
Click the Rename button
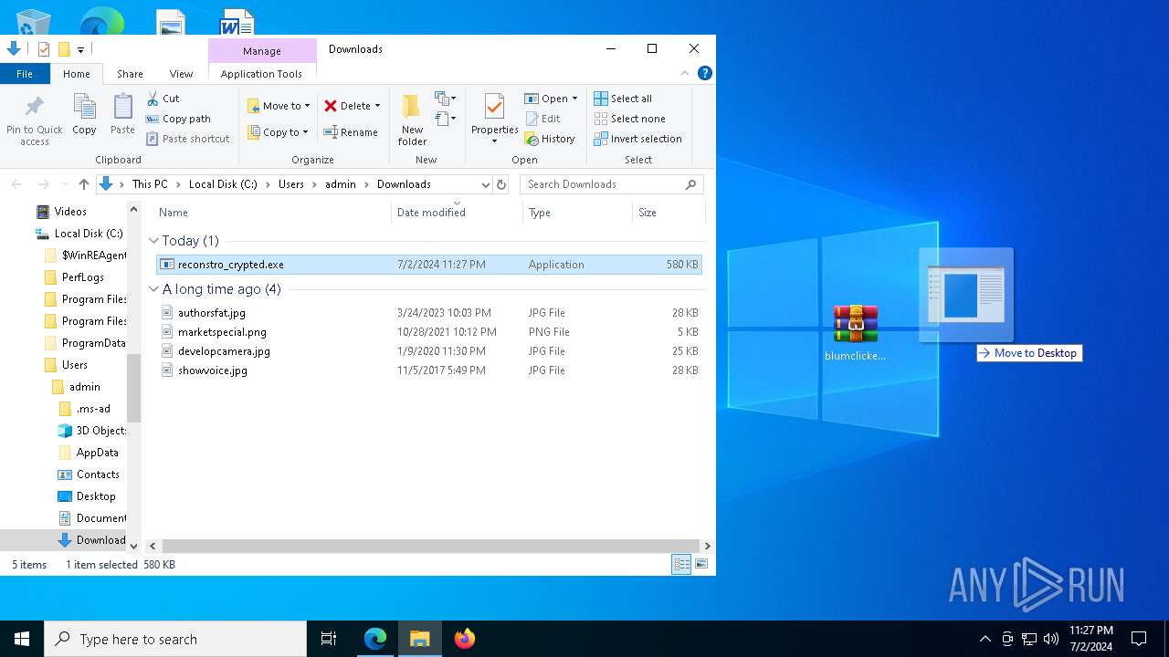(351, 132)
